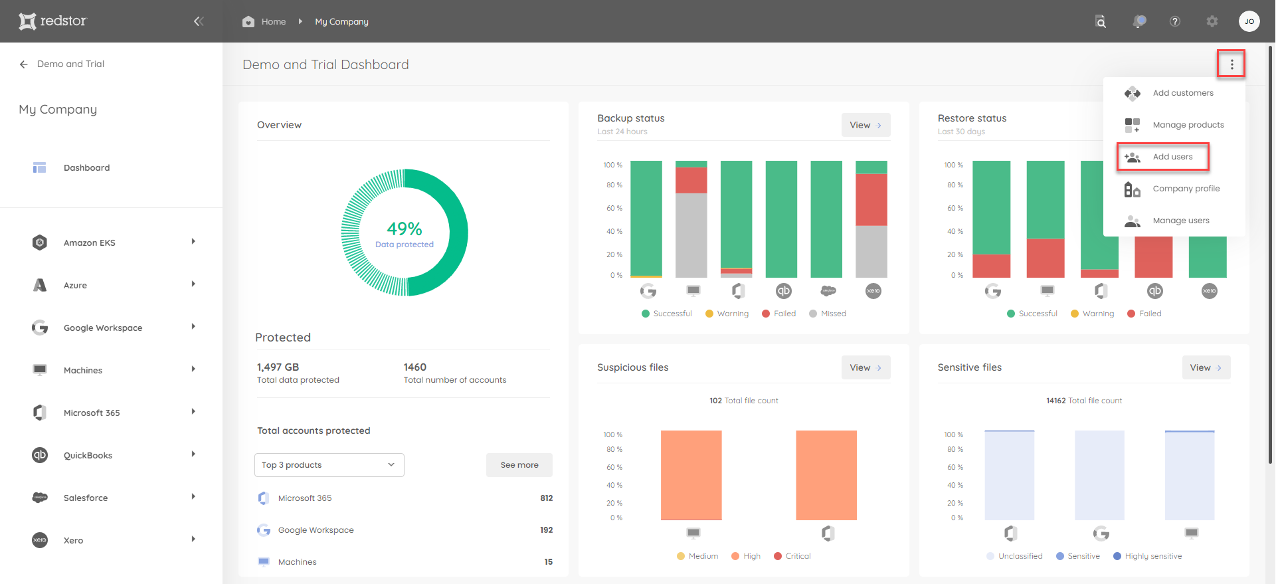Select Manage products from the menu
This screenshot has width=1276, height=584.
point(1174,125)
